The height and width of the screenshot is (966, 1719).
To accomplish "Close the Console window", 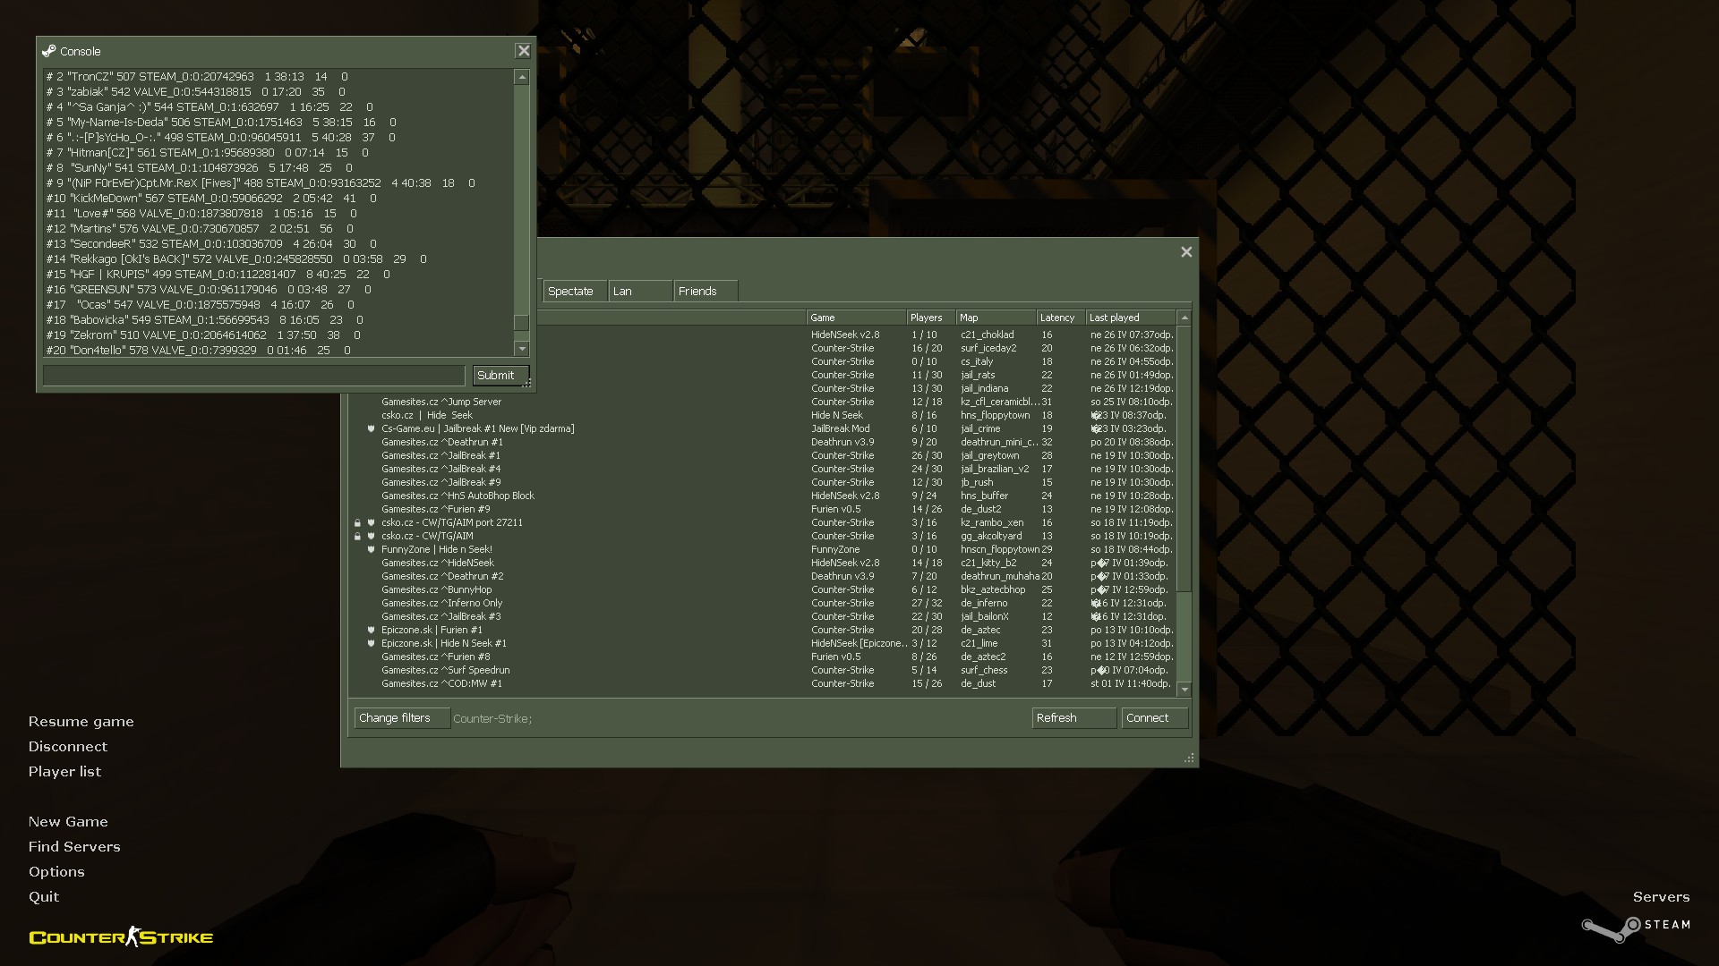I will tap(524, 51).
